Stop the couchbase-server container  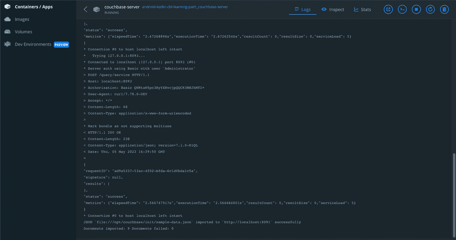416,9
